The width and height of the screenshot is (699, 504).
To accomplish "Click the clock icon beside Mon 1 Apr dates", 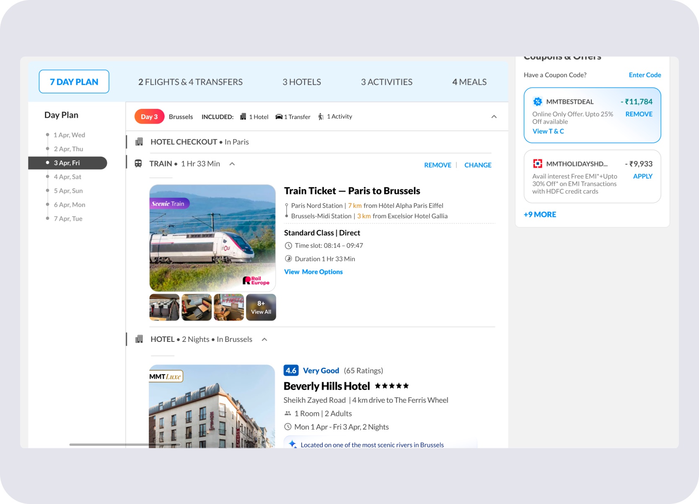I will [288, 427].
